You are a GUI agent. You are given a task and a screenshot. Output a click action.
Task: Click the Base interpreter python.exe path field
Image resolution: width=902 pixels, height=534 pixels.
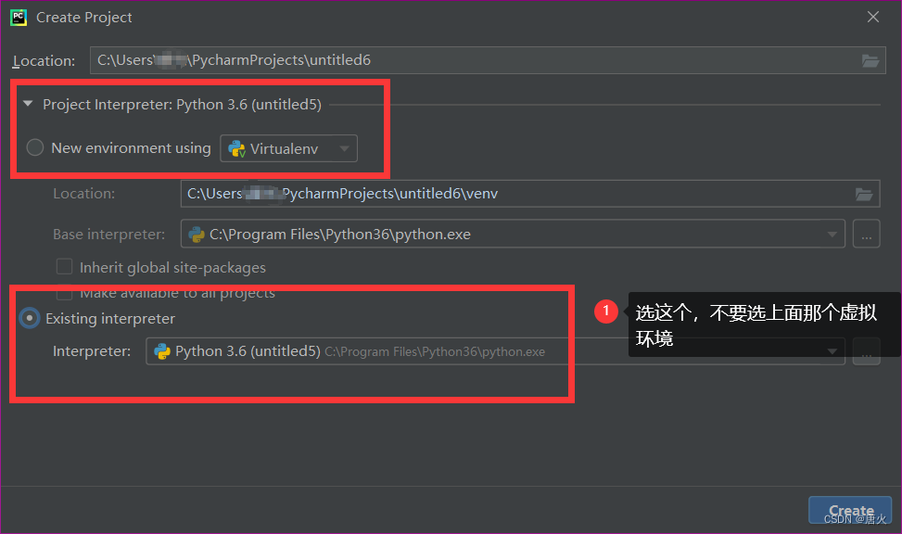(513, 235)
